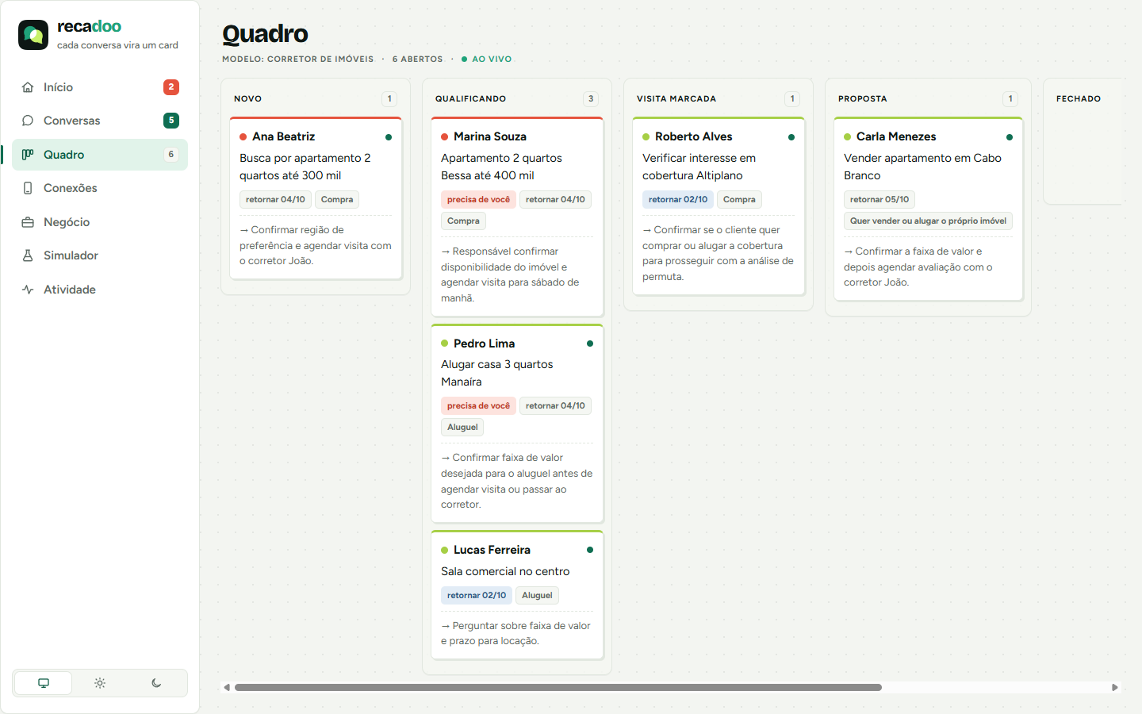The height and width of the screenshot is (714, 1142).
Task: Open the Roberto Alves card
Action: tap(719, 206)
